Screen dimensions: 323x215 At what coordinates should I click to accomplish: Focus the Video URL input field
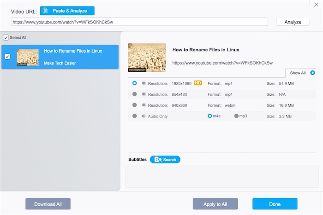click(x=139, y=22)
